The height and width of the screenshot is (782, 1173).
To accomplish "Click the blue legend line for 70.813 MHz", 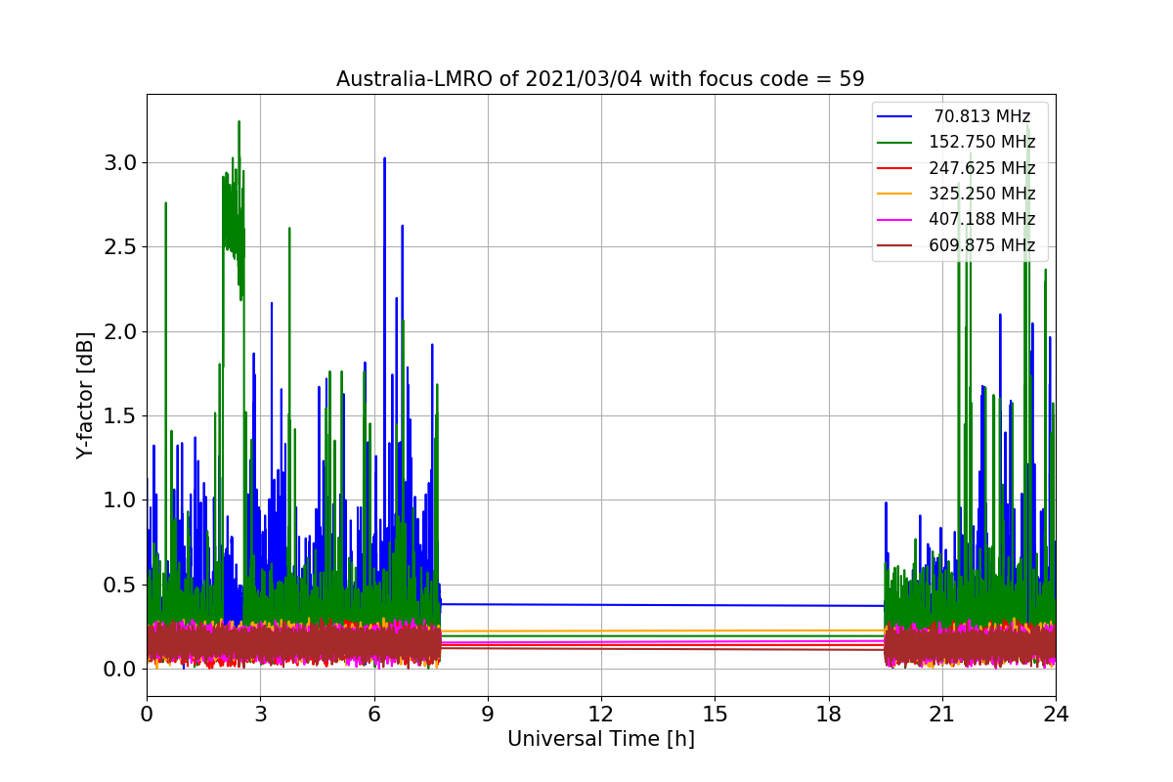I will [x=895, y=117].
